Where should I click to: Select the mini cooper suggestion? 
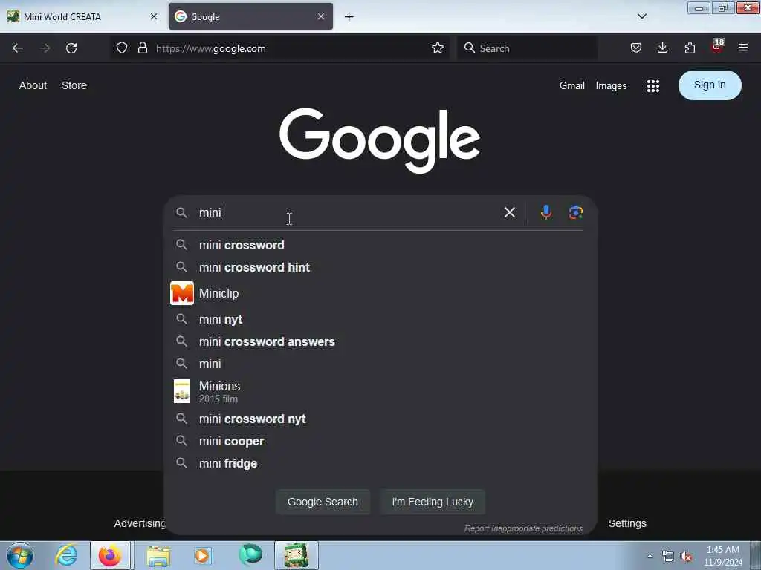coord(380,441)
